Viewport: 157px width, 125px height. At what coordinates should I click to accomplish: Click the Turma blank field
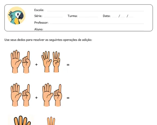click(88, 17)
